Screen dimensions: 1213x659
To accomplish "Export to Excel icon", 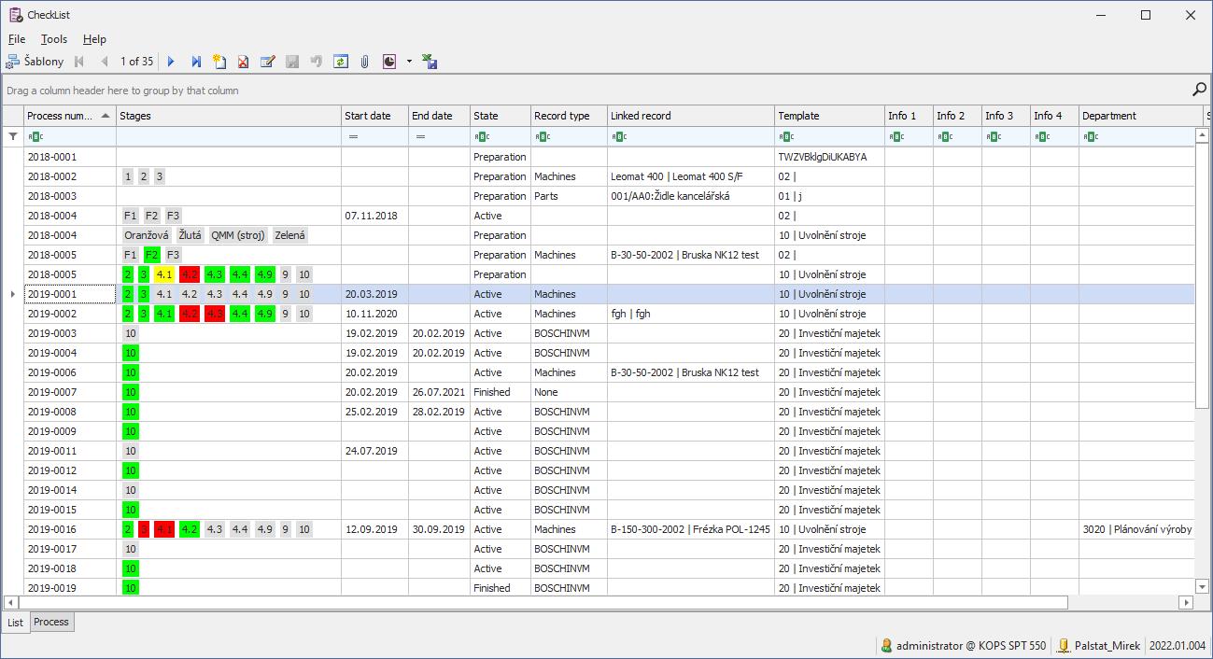I will 430,62.
